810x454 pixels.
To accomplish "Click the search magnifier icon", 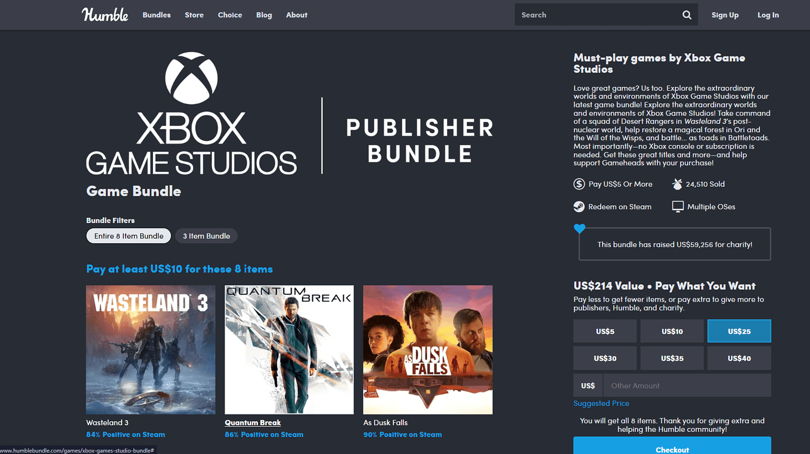I will pyautogui.click(x=687, y=15).
